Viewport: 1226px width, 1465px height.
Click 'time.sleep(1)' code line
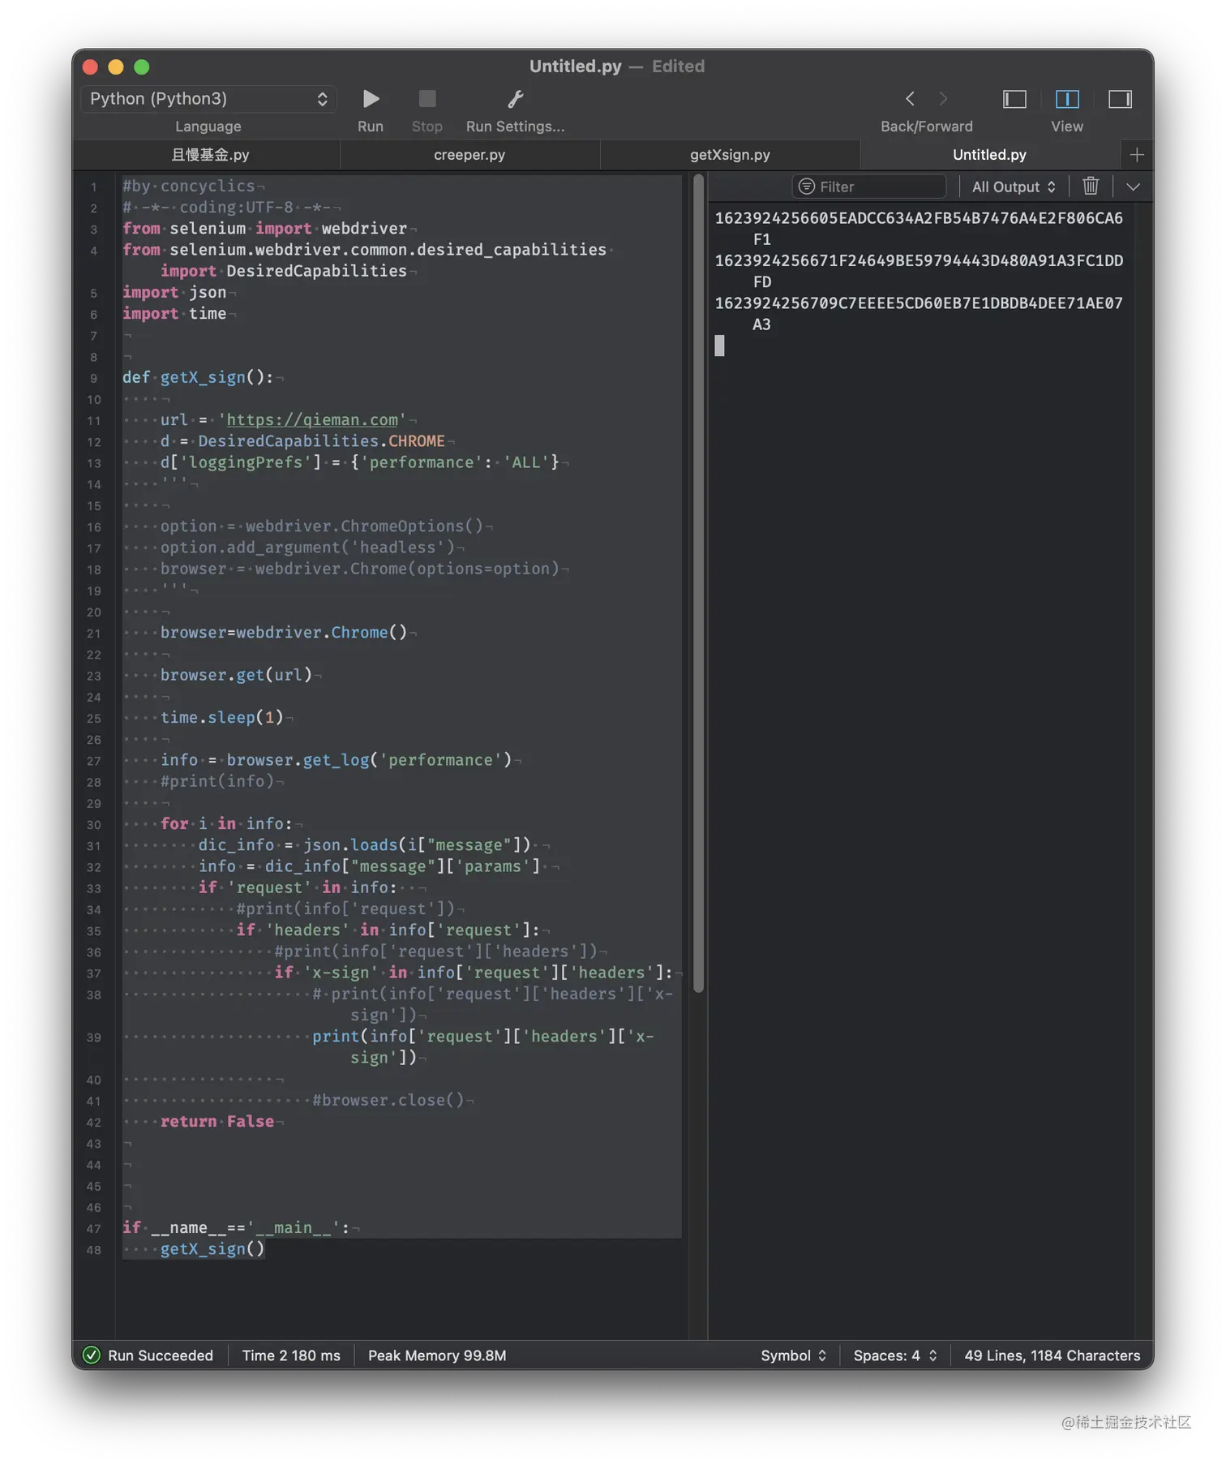click(x=221, y=717)
